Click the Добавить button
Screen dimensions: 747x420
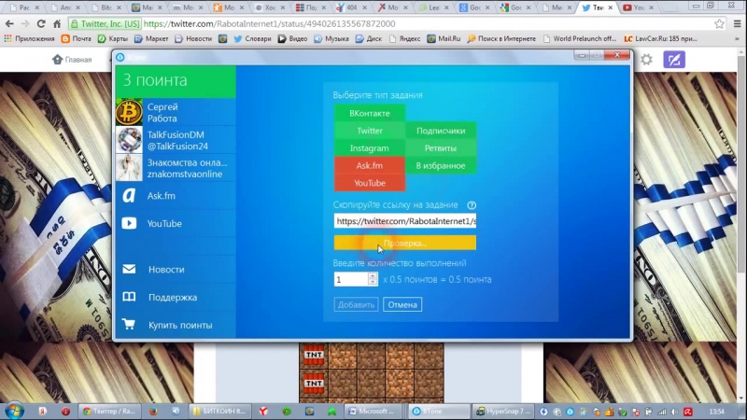(x=356, y=305)
